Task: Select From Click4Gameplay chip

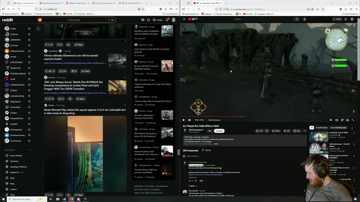Action: (x=339, y=128)
